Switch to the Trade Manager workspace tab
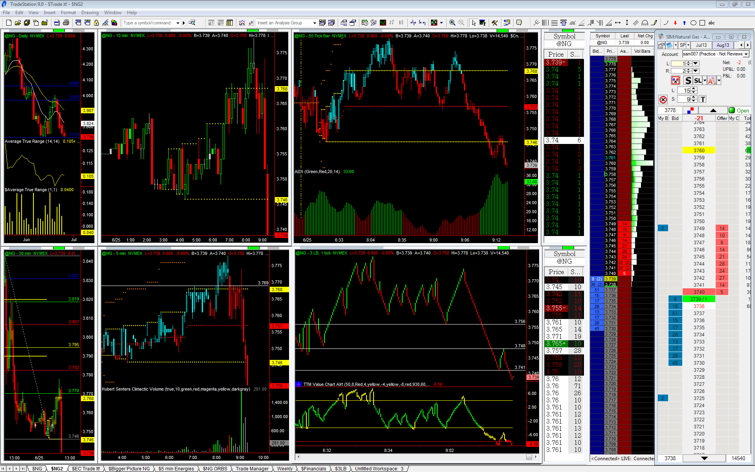The image size is (755, 472). pos(252,468)
